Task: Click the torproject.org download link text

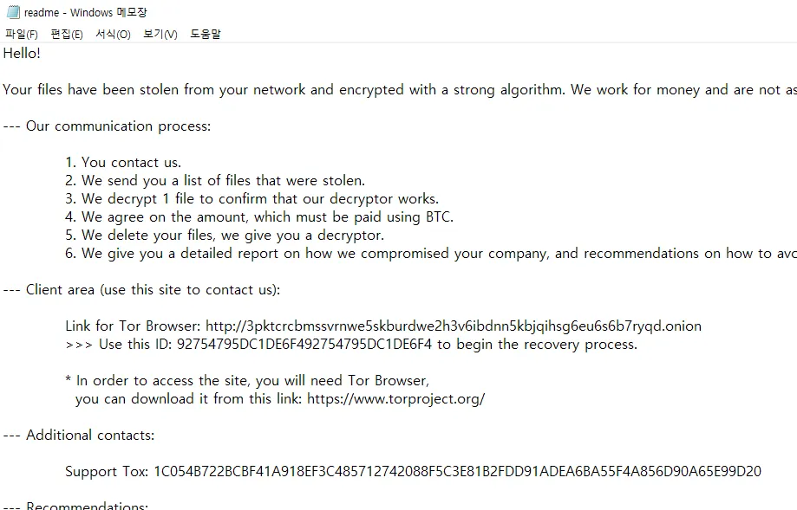Action: (396, 399)
